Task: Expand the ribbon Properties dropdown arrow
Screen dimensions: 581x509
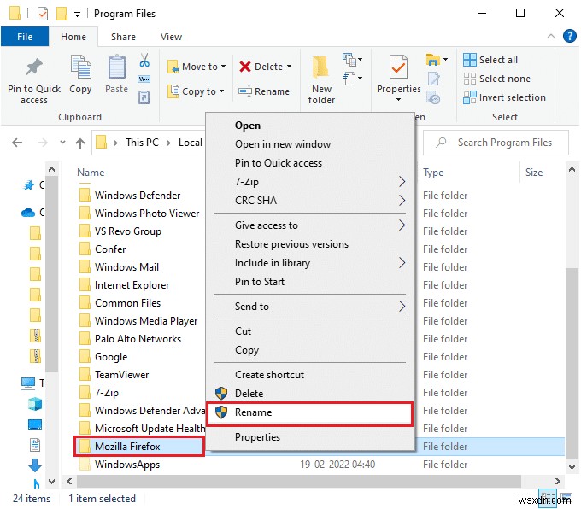Action: [x=398, y=99]
